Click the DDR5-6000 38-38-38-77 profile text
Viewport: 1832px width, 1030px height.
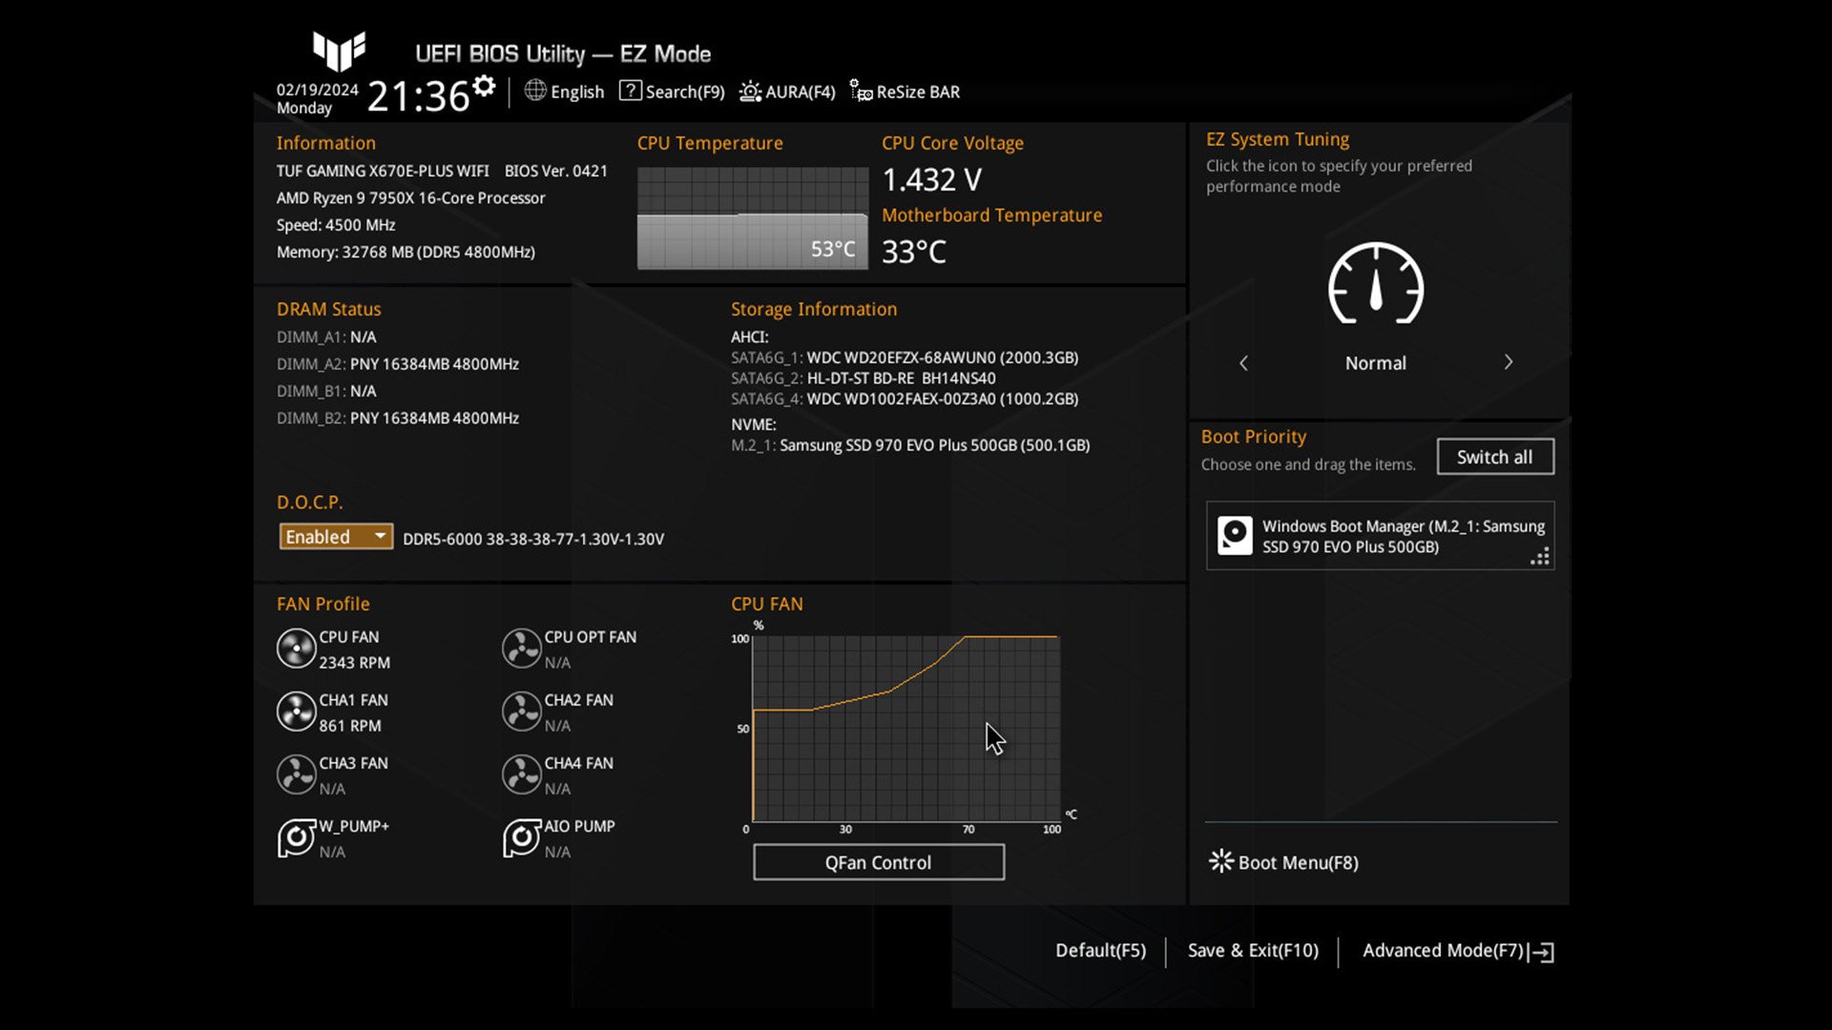(x=533, y=539)
